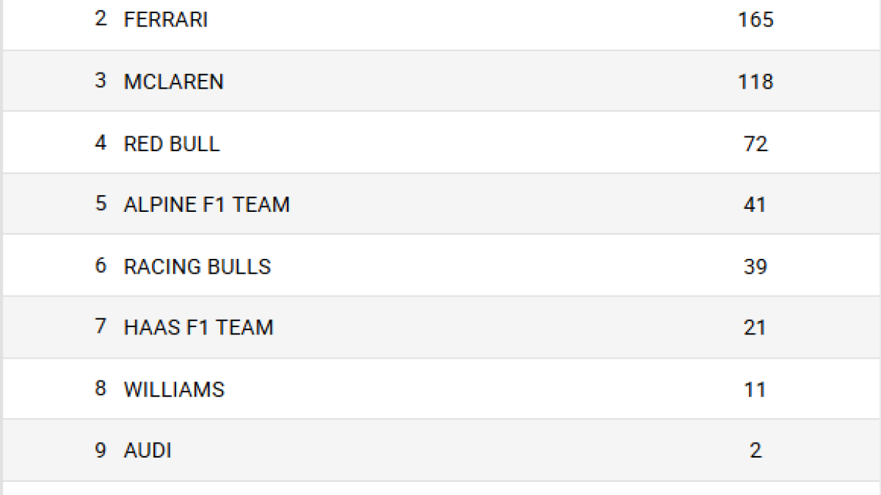
Task: Click Racing Bulls' 39 points
Action: coord(755,266)
